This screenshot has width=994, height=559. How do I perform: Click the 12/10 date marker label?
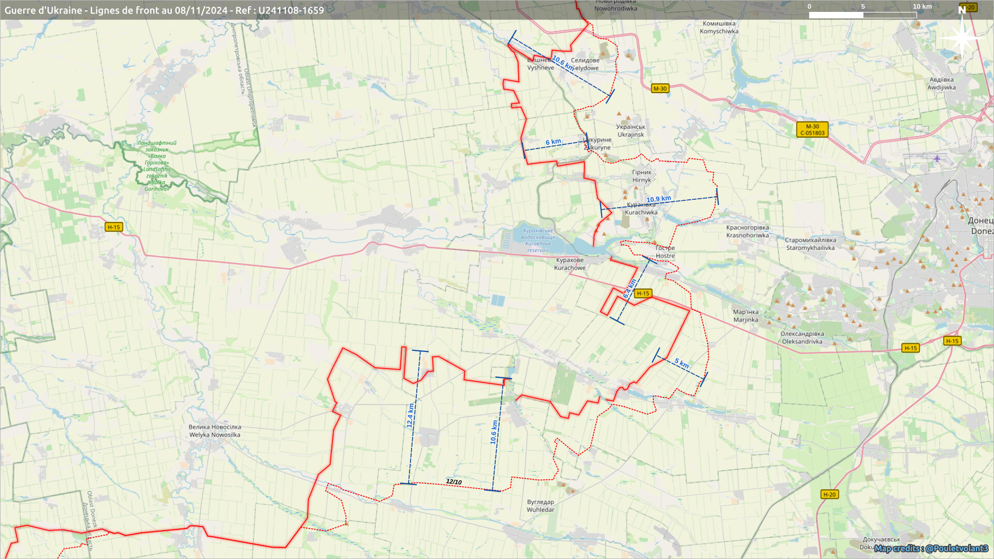(454, 482)
